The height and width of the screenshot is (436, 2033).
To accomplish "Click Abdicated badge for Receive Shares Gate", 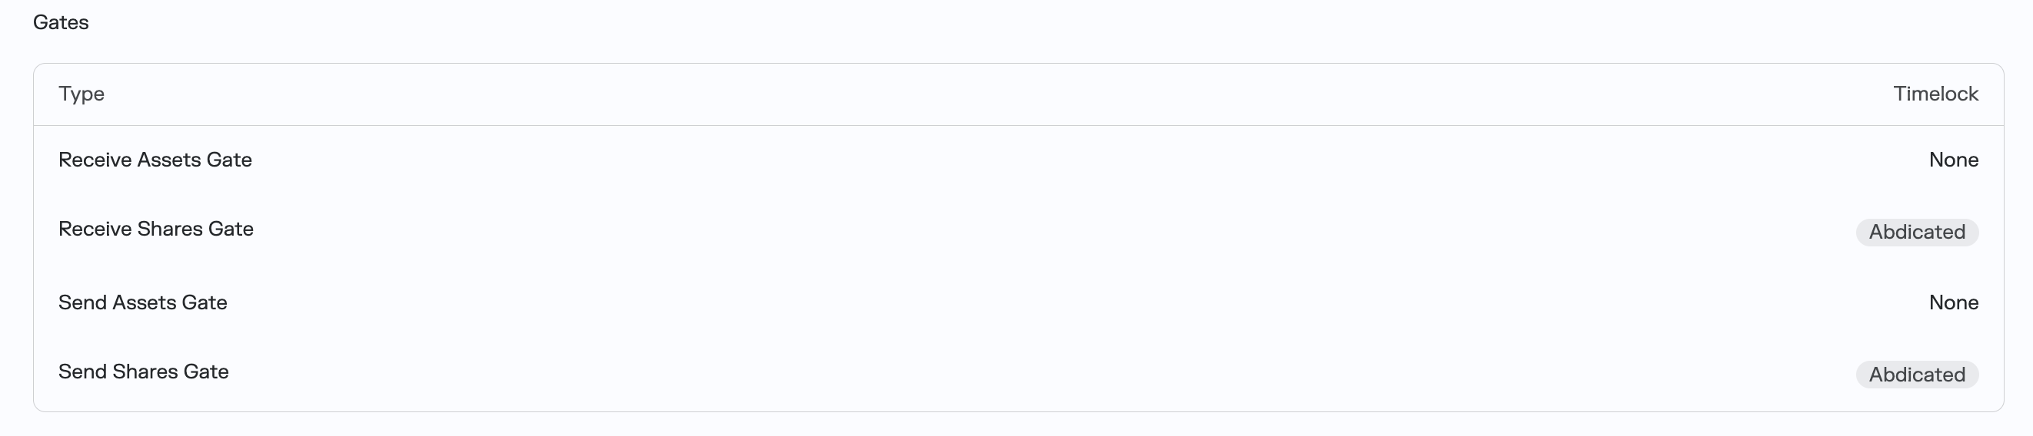I will tap(1916, 233).
